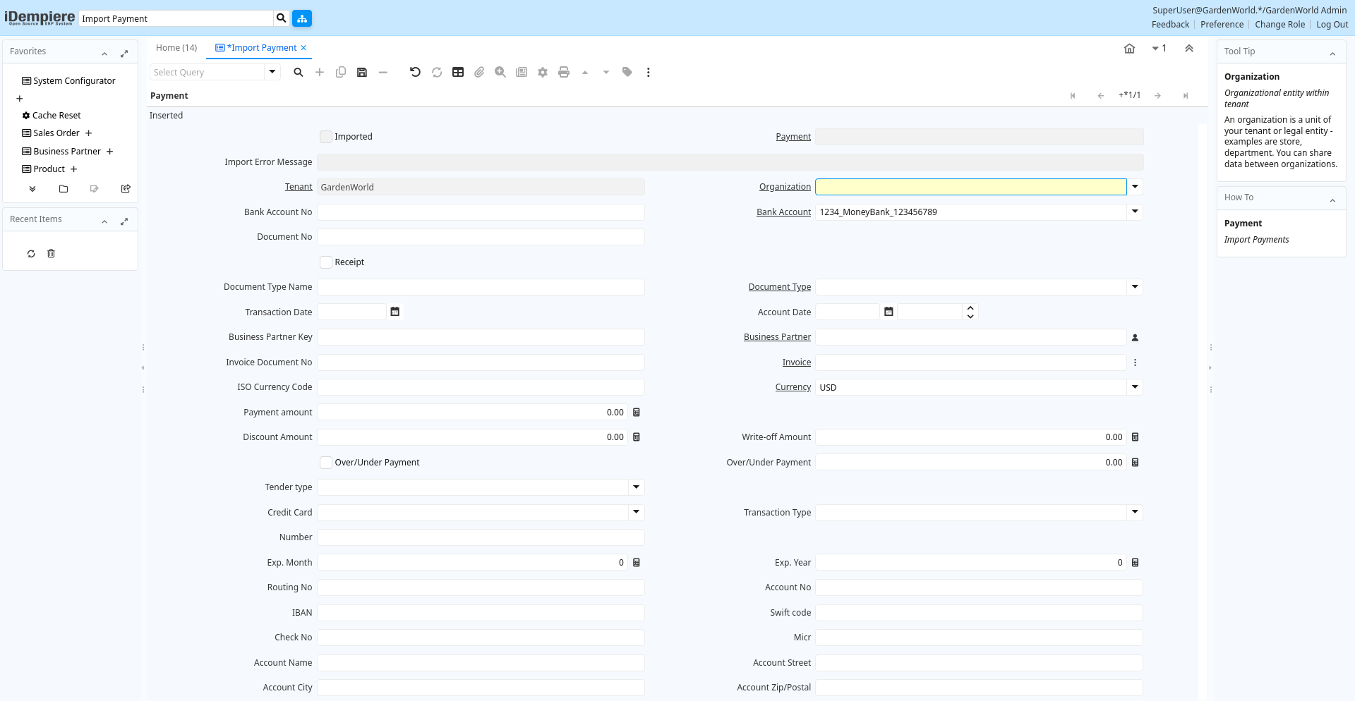Open the Find record magnifier icon

[x=299, y=72]
